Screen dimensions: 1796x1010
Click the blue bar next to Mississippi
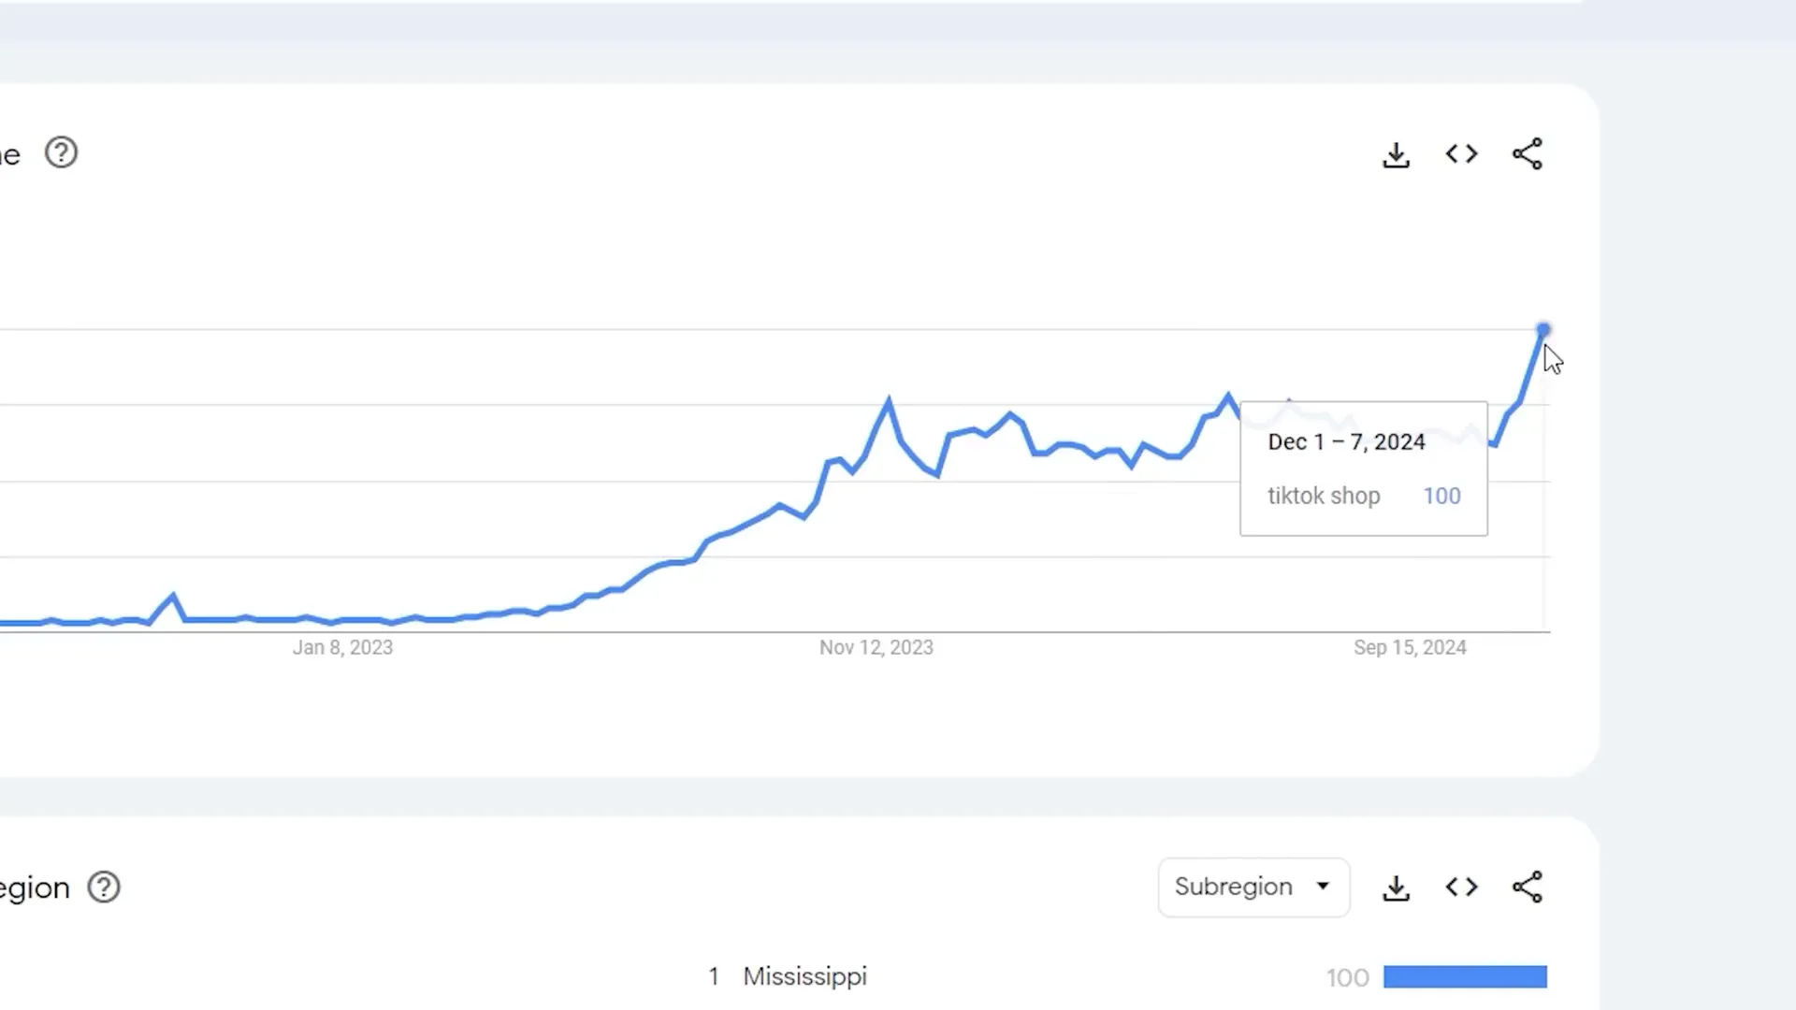pos(1465,976)
